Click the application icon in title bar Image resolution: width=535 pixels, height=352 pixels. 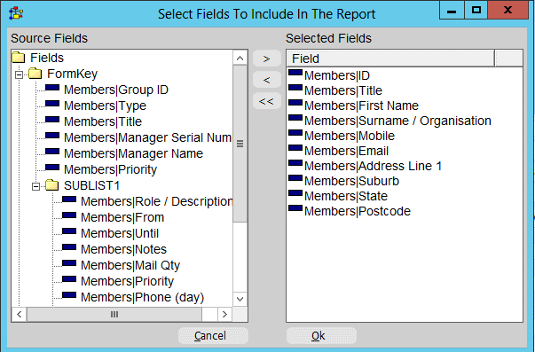[x=16, y=13]
